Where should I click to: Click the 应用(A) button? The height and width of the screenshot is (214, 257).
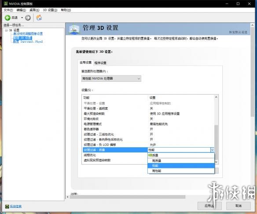point(209,206)
